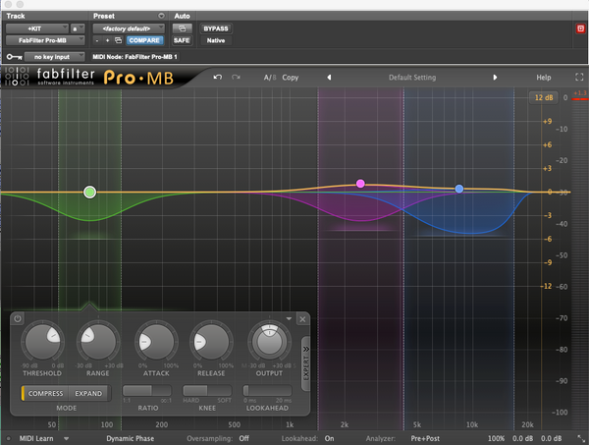589x445 pixels.
Task: Toggle full screen mode icon
Action: point(579,77)
